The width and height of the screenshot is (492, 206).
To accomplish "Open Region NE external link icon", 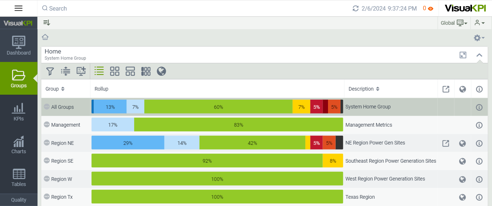I will click(x=446, y=143).
